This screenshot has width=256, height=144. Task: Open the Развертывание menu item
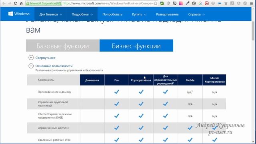[x=167, y=14]
